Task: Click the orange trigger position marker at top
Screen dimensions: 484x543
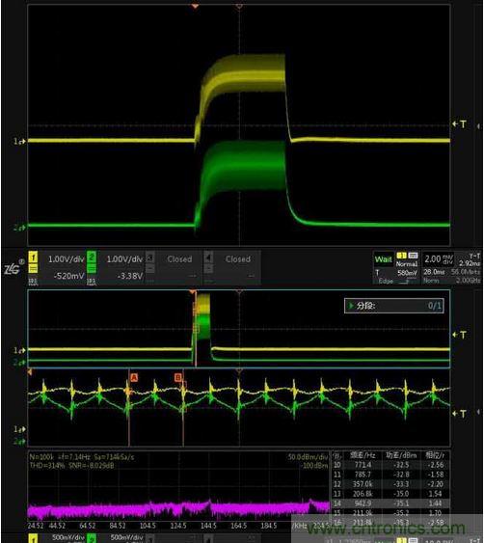Action: [195, 6]
